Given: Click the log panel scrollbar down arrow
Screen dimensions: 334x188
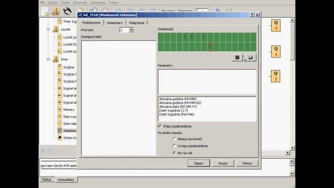Looking at the screenshot, I should (292, 173).
